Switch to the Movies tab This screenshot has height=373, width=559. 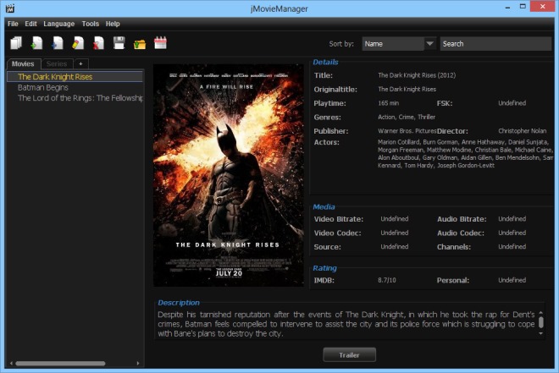24,64
